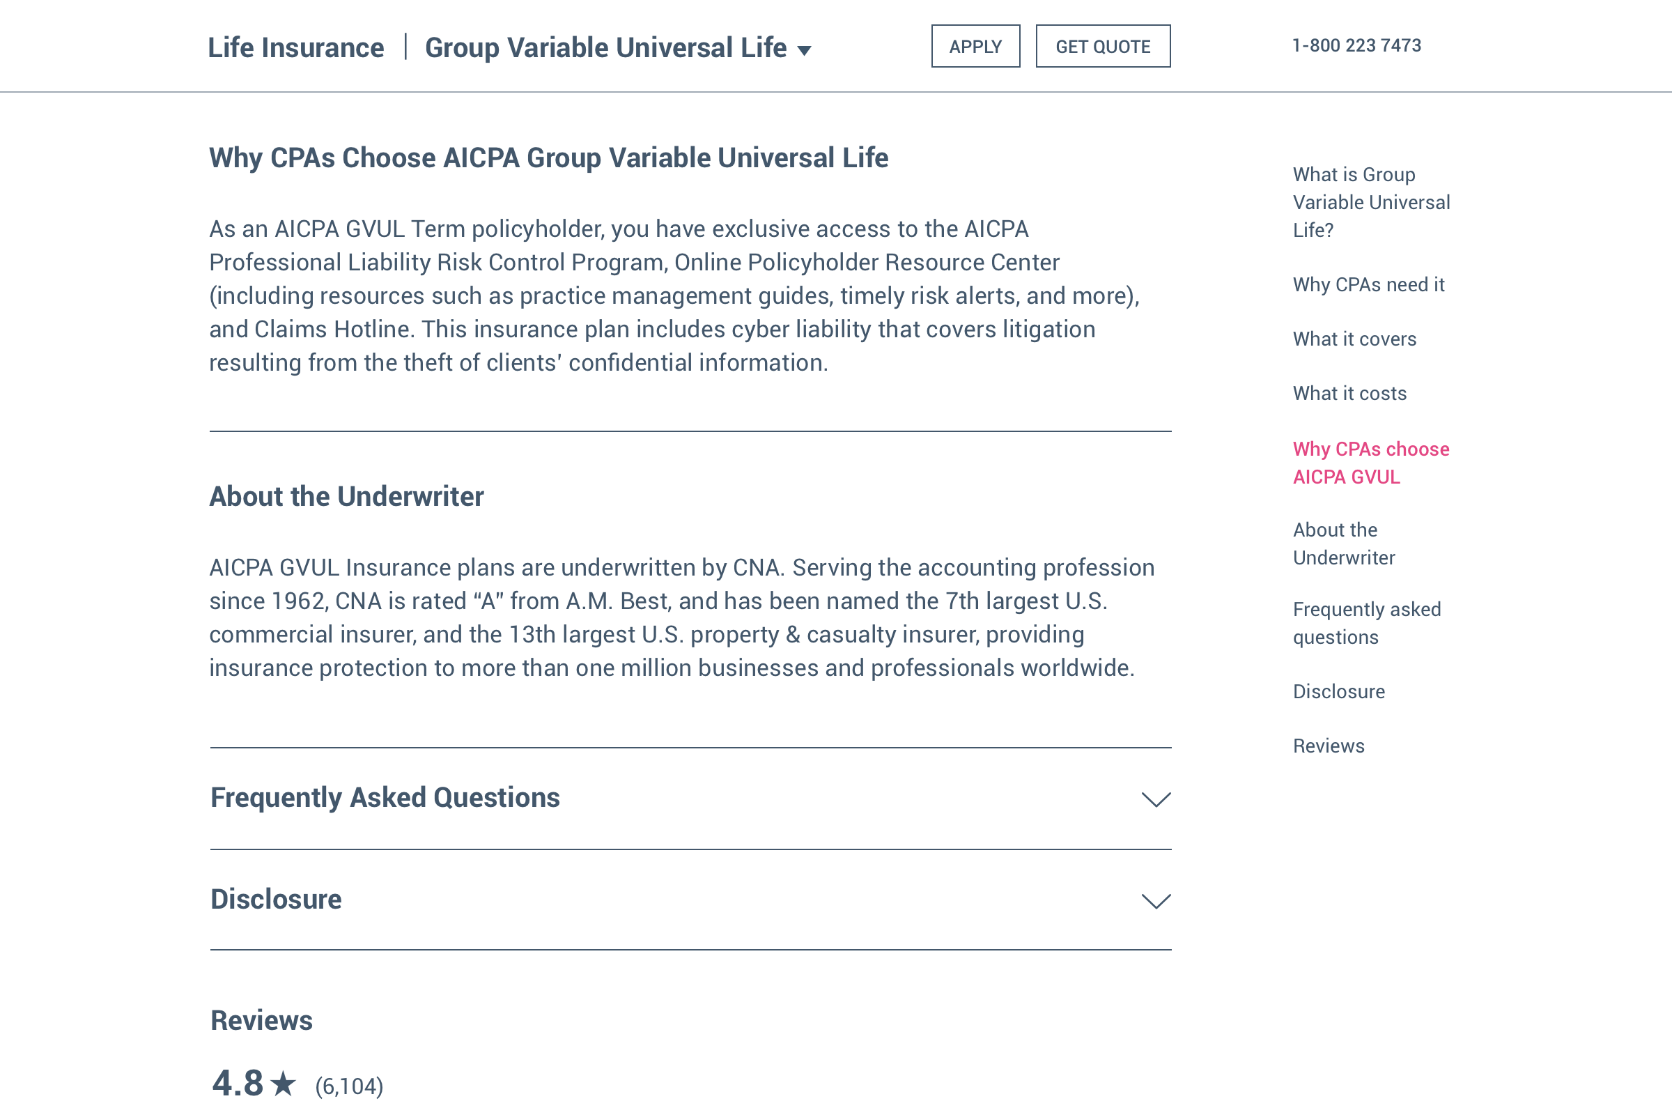This screenshot has width=1672, height=1101.
Task: Call the 1-800 223 7473 phone link
Action: tap(1356, 46)
